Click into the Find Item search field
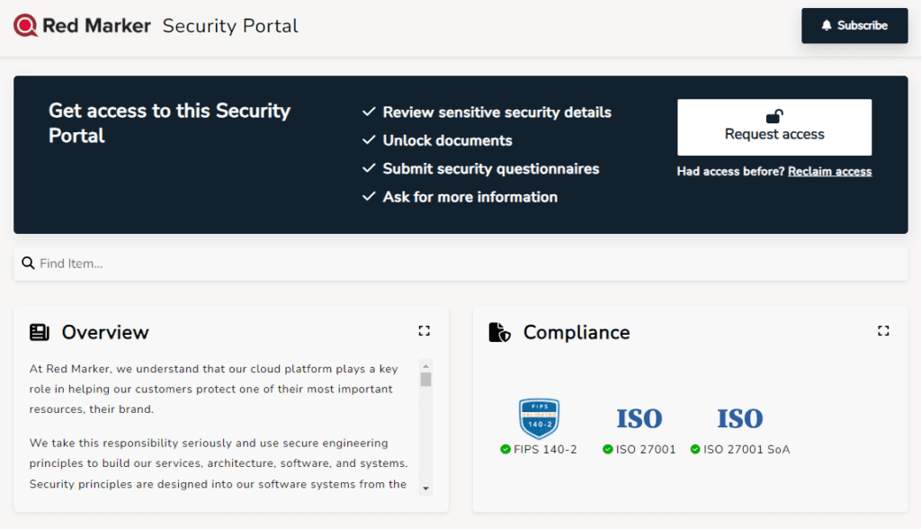The height and width of the screenshot is (529, 921). [468, 264]
